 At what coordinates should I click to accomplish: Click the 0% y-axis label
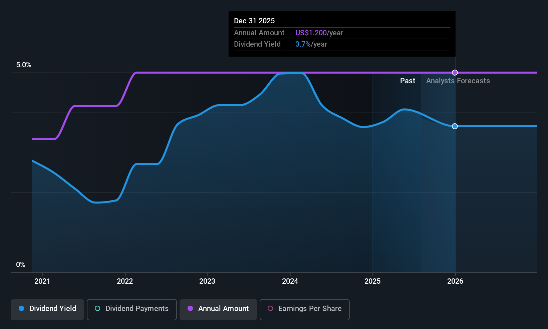(x=21, y=265)
